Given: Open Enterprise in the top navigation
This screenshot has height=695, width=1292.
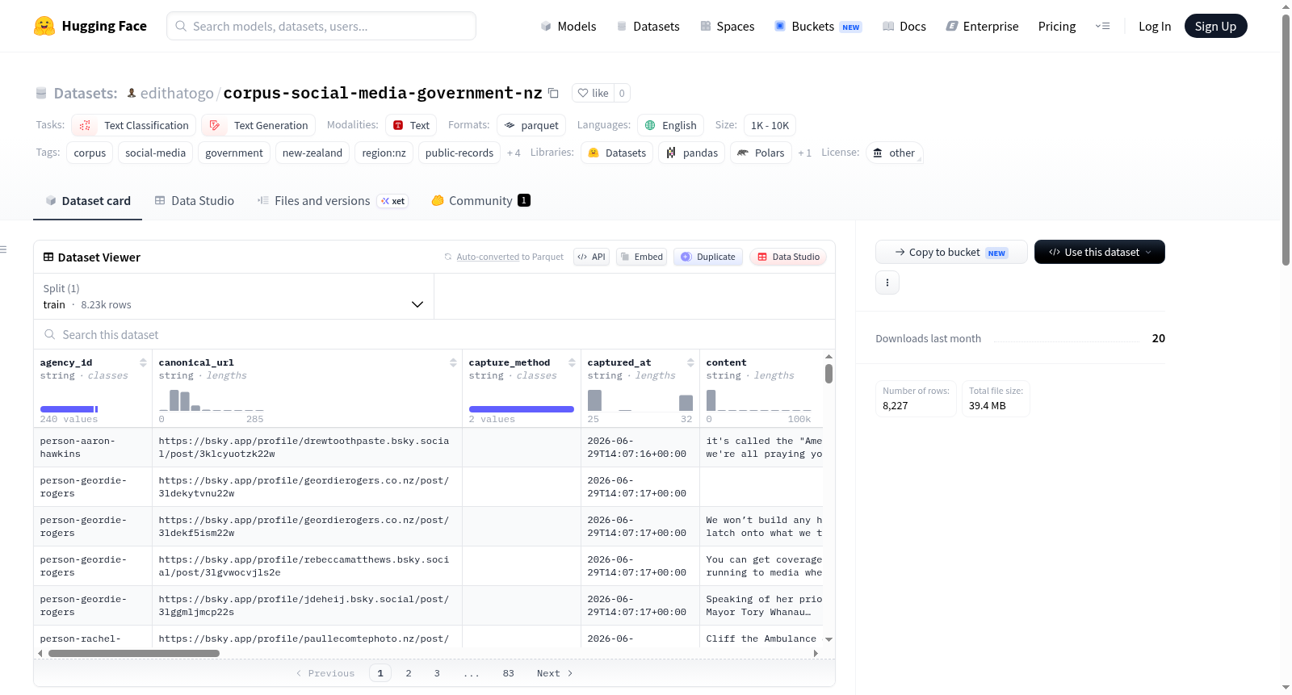Looking at the screenshot, I should (x=982, y=26).
